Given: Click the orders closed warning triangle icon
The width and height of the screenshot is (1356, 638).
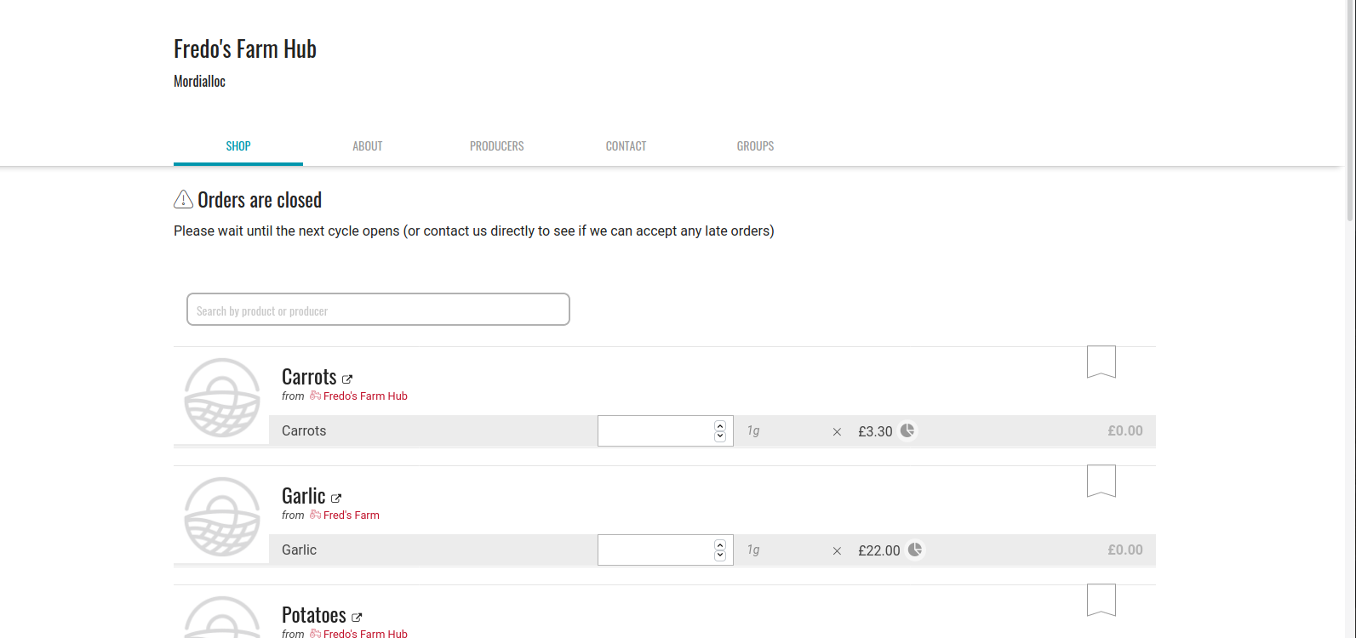Looking at the screenshot, I should click(x=183, y=199).
